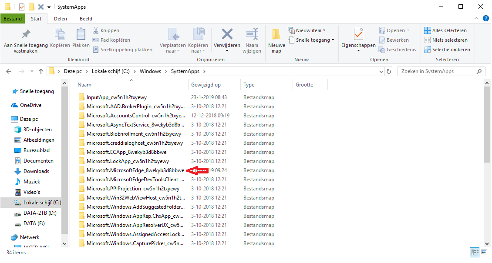Screen dimensions: 492x263
Task: Click the Plakken paste icon
Action: pyautogui.click(x=81, y=34)
